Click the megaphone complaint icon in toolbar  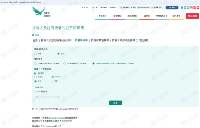pyautogui.click(x=139, y=8)
